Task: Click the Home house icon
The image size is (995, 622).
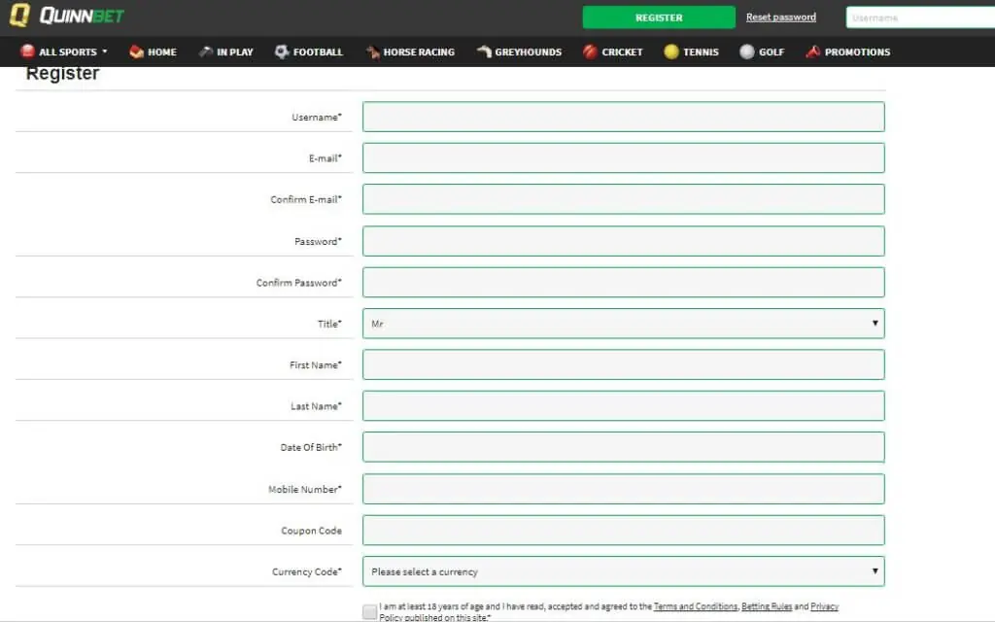Action: (136, 52)
